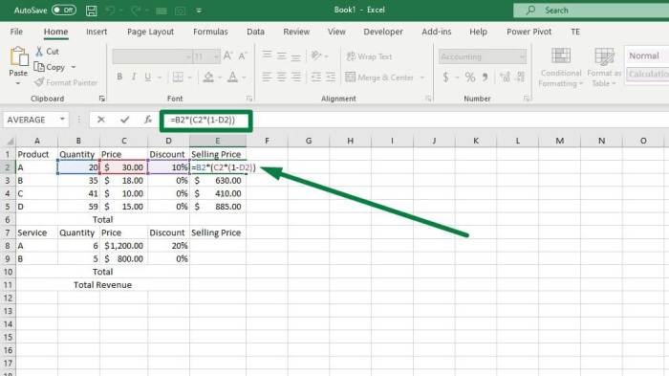Open the File tab
The image size is (669, 376).
pyautogui.click(x=16, y=32)
